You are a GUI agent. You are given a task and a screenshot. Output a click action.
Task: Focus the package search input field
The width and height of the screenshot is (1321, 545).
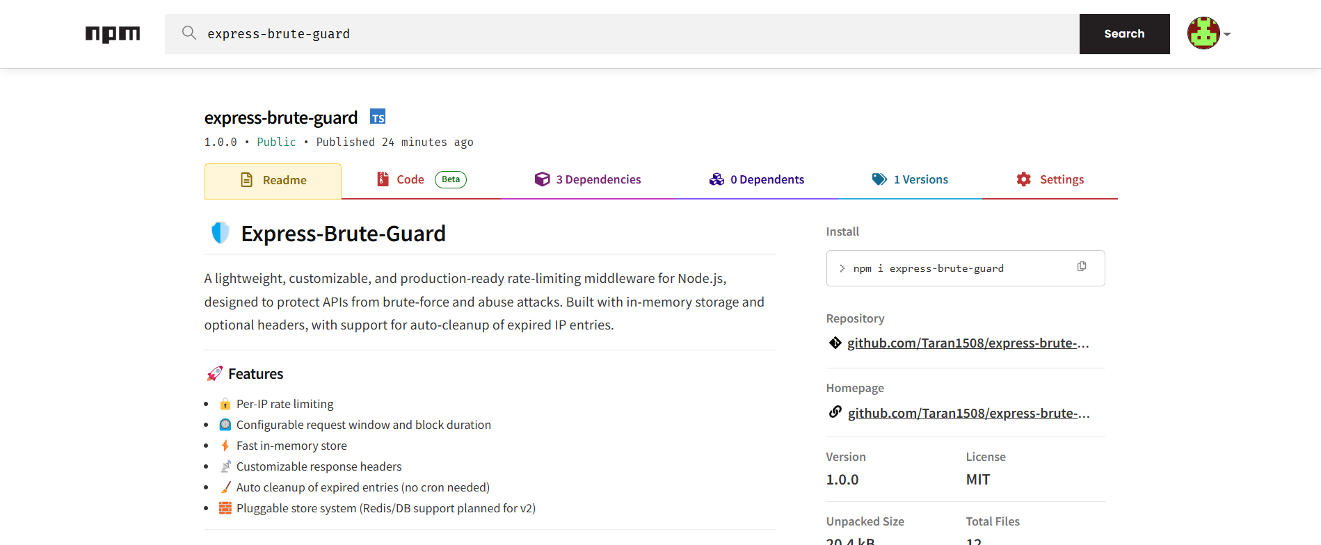[x=626, y=34]
